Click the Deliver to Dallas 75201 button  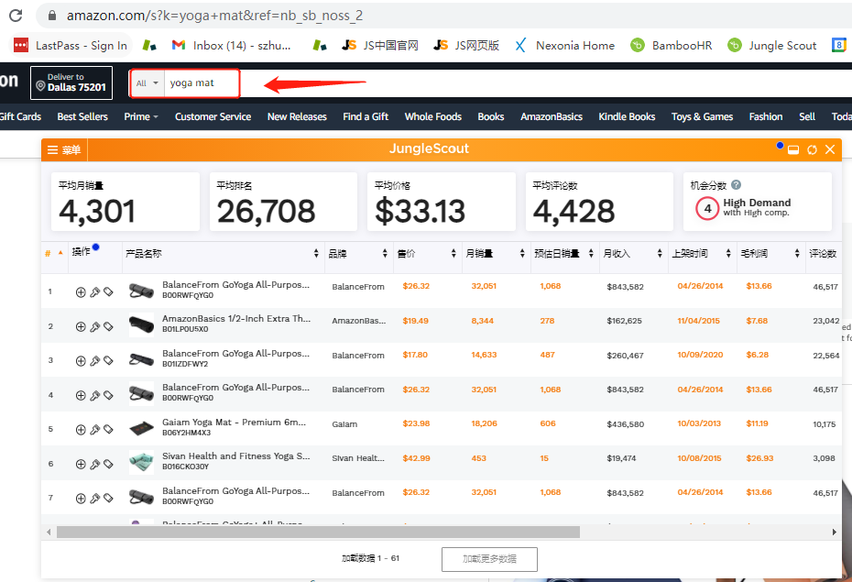click(71, 83)
